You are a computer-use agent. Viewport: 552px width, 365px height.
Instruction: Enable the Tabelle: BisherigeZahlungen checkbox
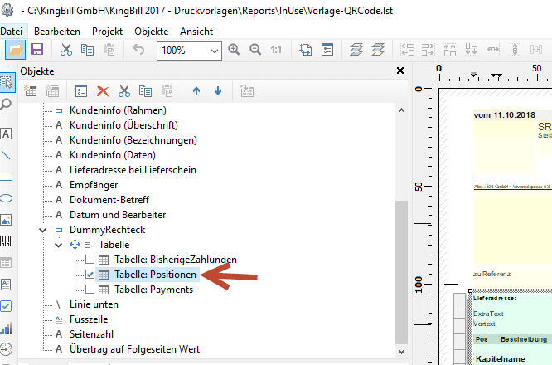pyautogui.click(x=90, y=260)
